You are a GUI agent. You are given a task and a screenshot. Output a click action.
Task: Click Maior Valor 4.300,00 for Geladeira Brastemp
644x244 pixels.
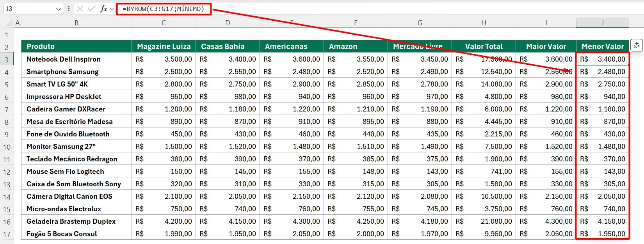click(x=546, y=221)
